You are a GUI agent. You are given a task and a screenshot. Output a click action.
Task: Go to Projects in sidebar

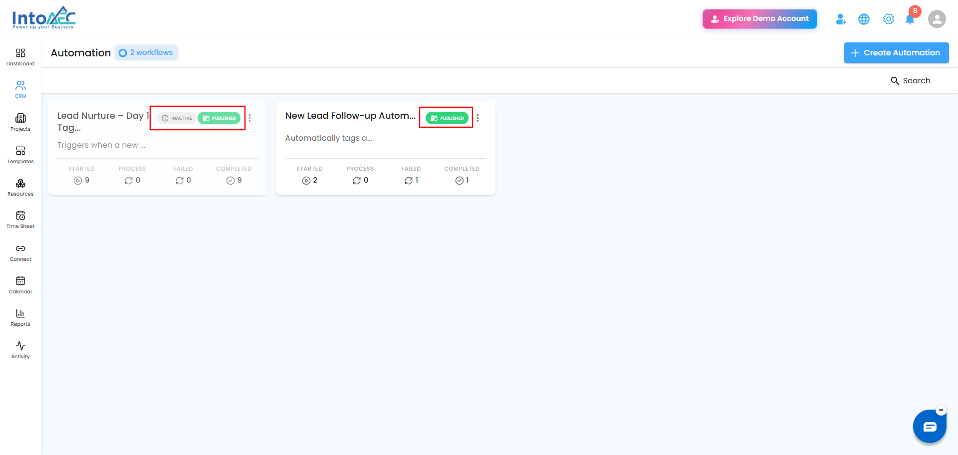[20, 122]
